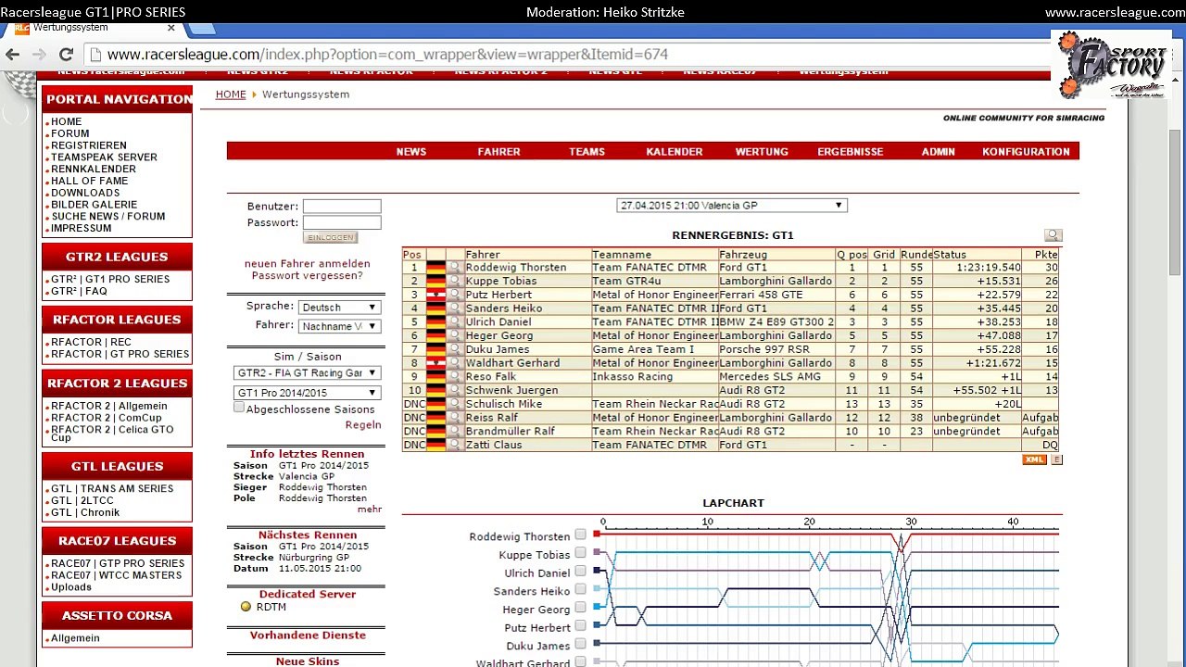Open the Regeln link
This screenshot has width=1186, height=667.
363,425
